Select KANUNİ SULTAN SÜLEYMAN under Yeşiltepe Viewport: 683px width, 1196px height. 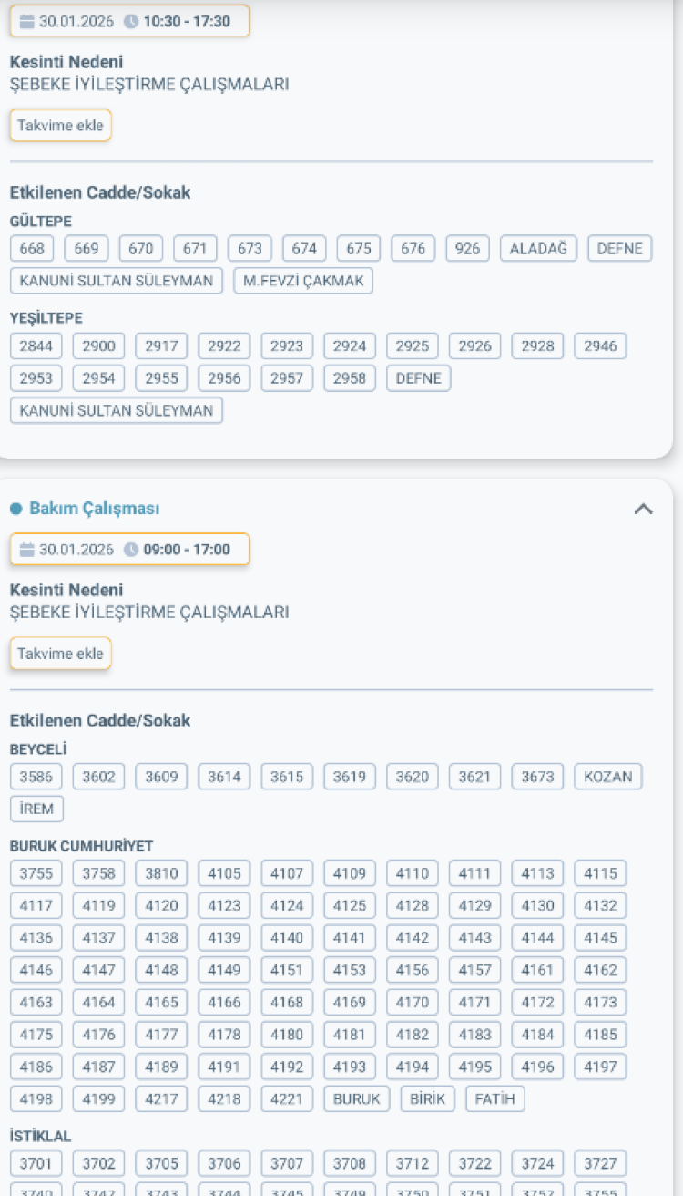(116, 410)
